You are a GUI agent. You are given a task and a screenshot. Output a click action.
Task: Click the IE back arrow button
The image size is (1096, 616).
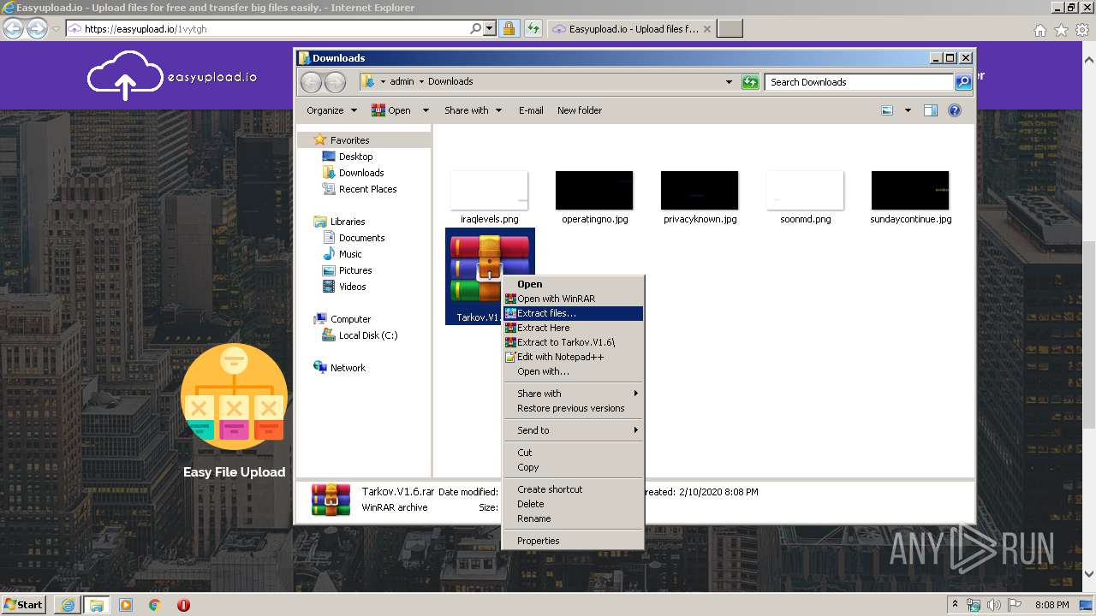(x=13, y=28)
